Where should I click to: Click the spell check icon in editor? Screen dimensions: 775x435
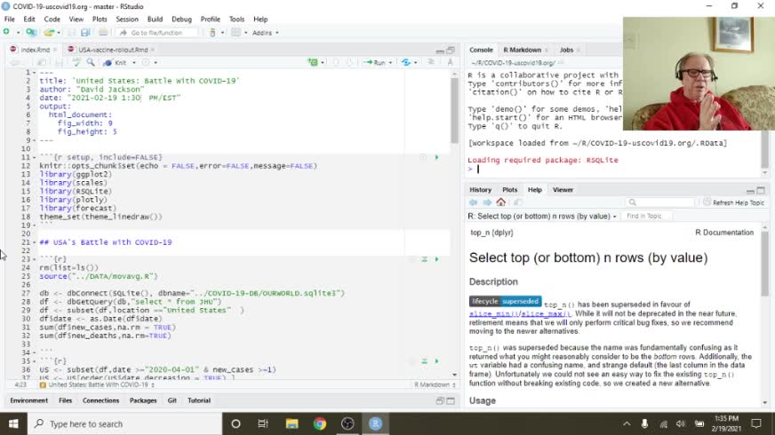point(76,63)
